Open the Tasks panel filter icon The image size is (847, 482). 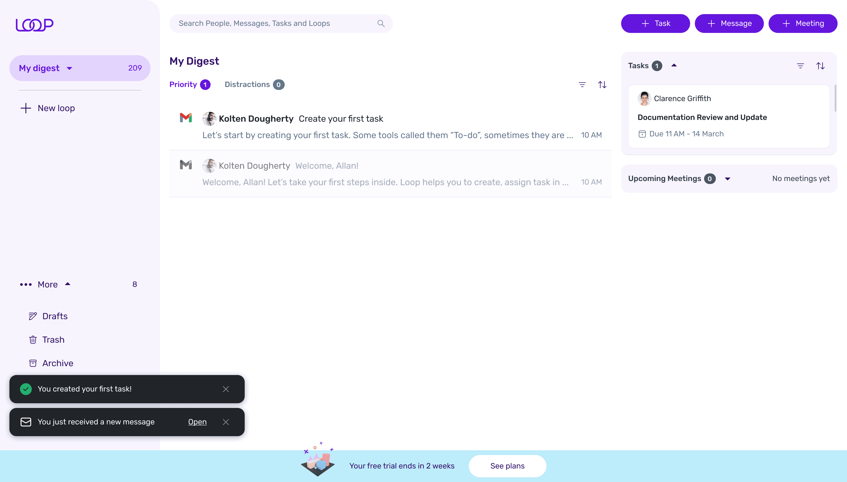(x=800, y=66)
